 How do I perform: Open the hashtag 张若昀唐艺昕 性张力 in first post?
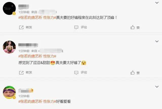tap(37, 18)
